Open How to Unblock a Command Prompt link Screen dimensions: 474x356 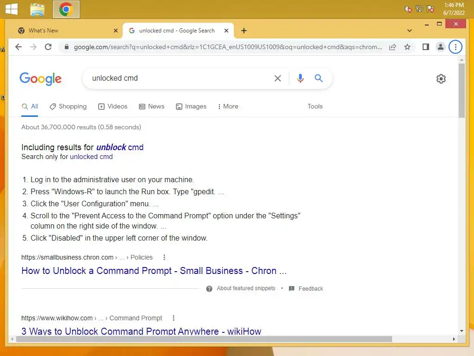(154, 271)
